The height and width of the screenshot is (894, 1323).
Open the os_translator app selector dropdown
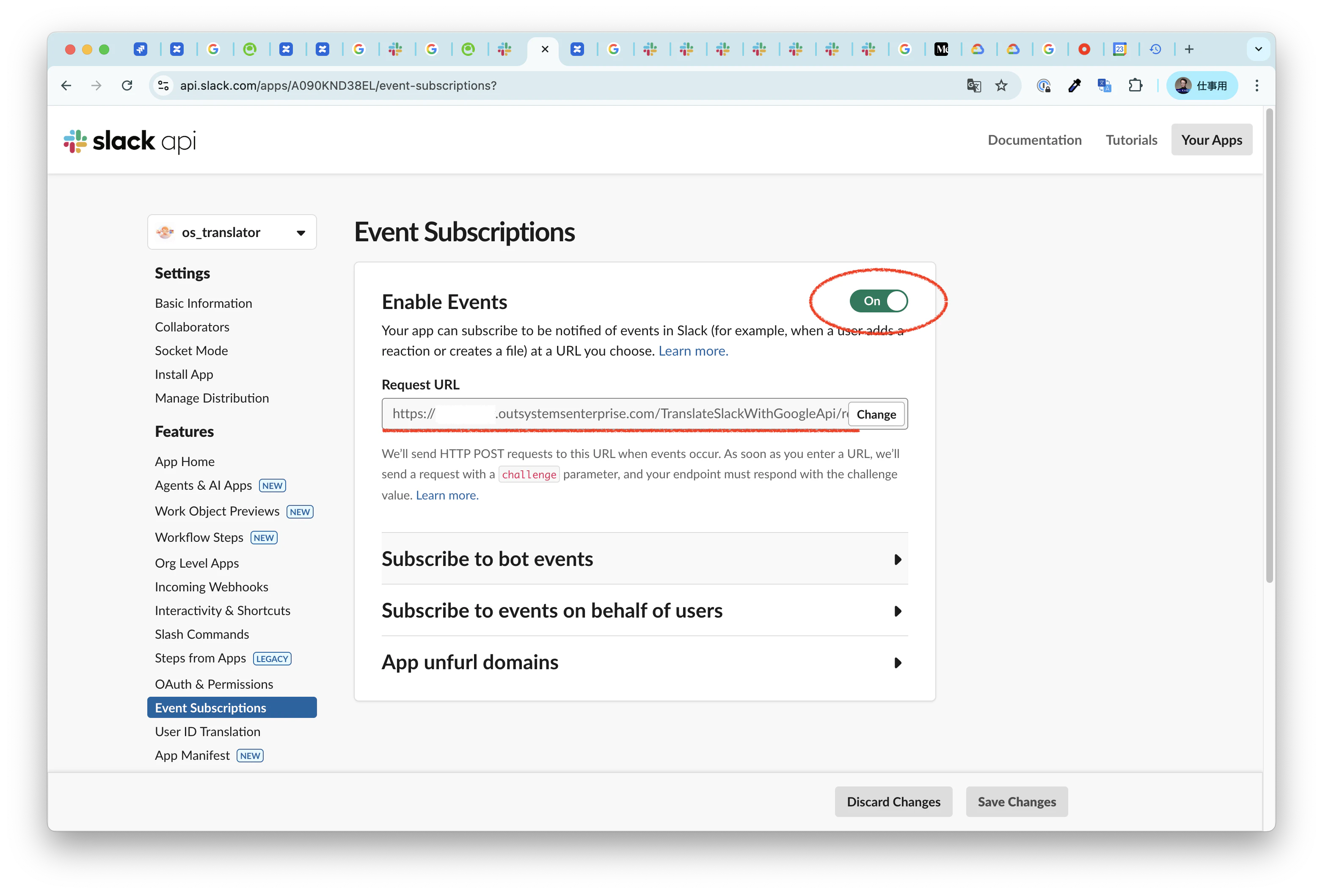[232, 232]
